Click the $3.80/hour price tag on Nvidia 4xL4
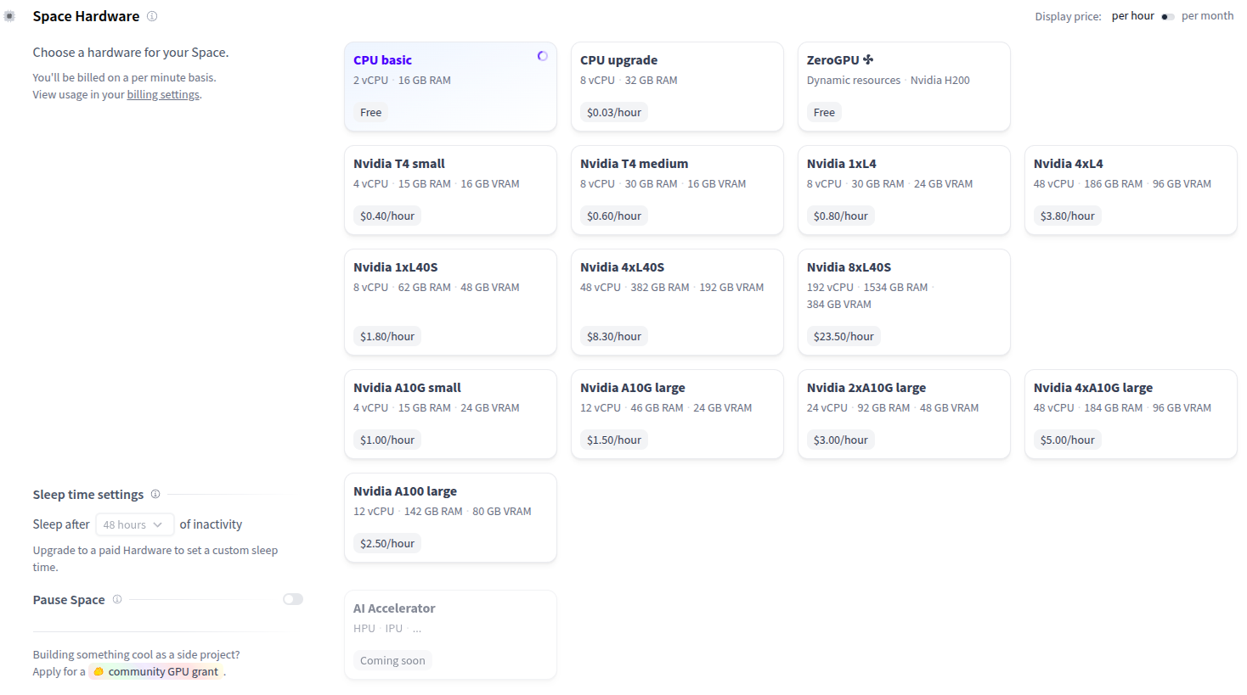Screen dimensions: 1247x695 tap(1068, 215)
